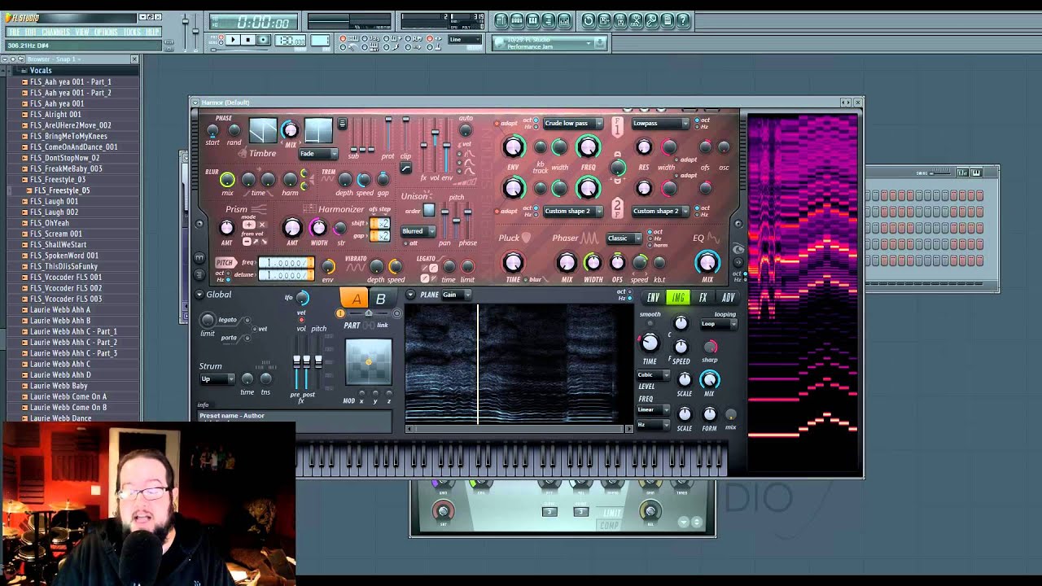Switch Harmor to the FX tab
The image size is (1042, 586).
tap(703, 298)
